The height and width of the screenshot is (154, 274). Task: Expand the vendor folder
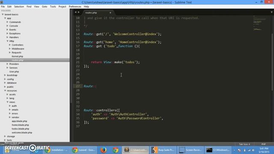coord(10,117)
